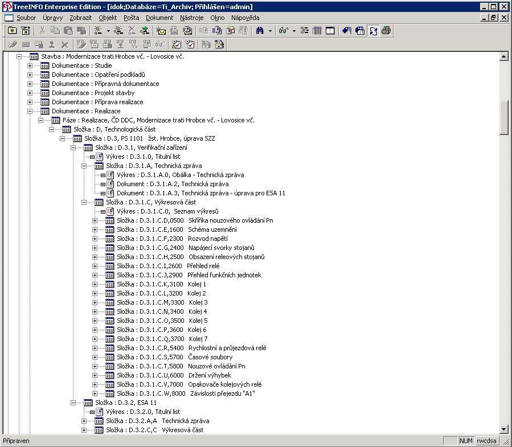Viewport: 512px width, 447px height.
Task: Click the inner document window restore button
Action: pos(494,18)
